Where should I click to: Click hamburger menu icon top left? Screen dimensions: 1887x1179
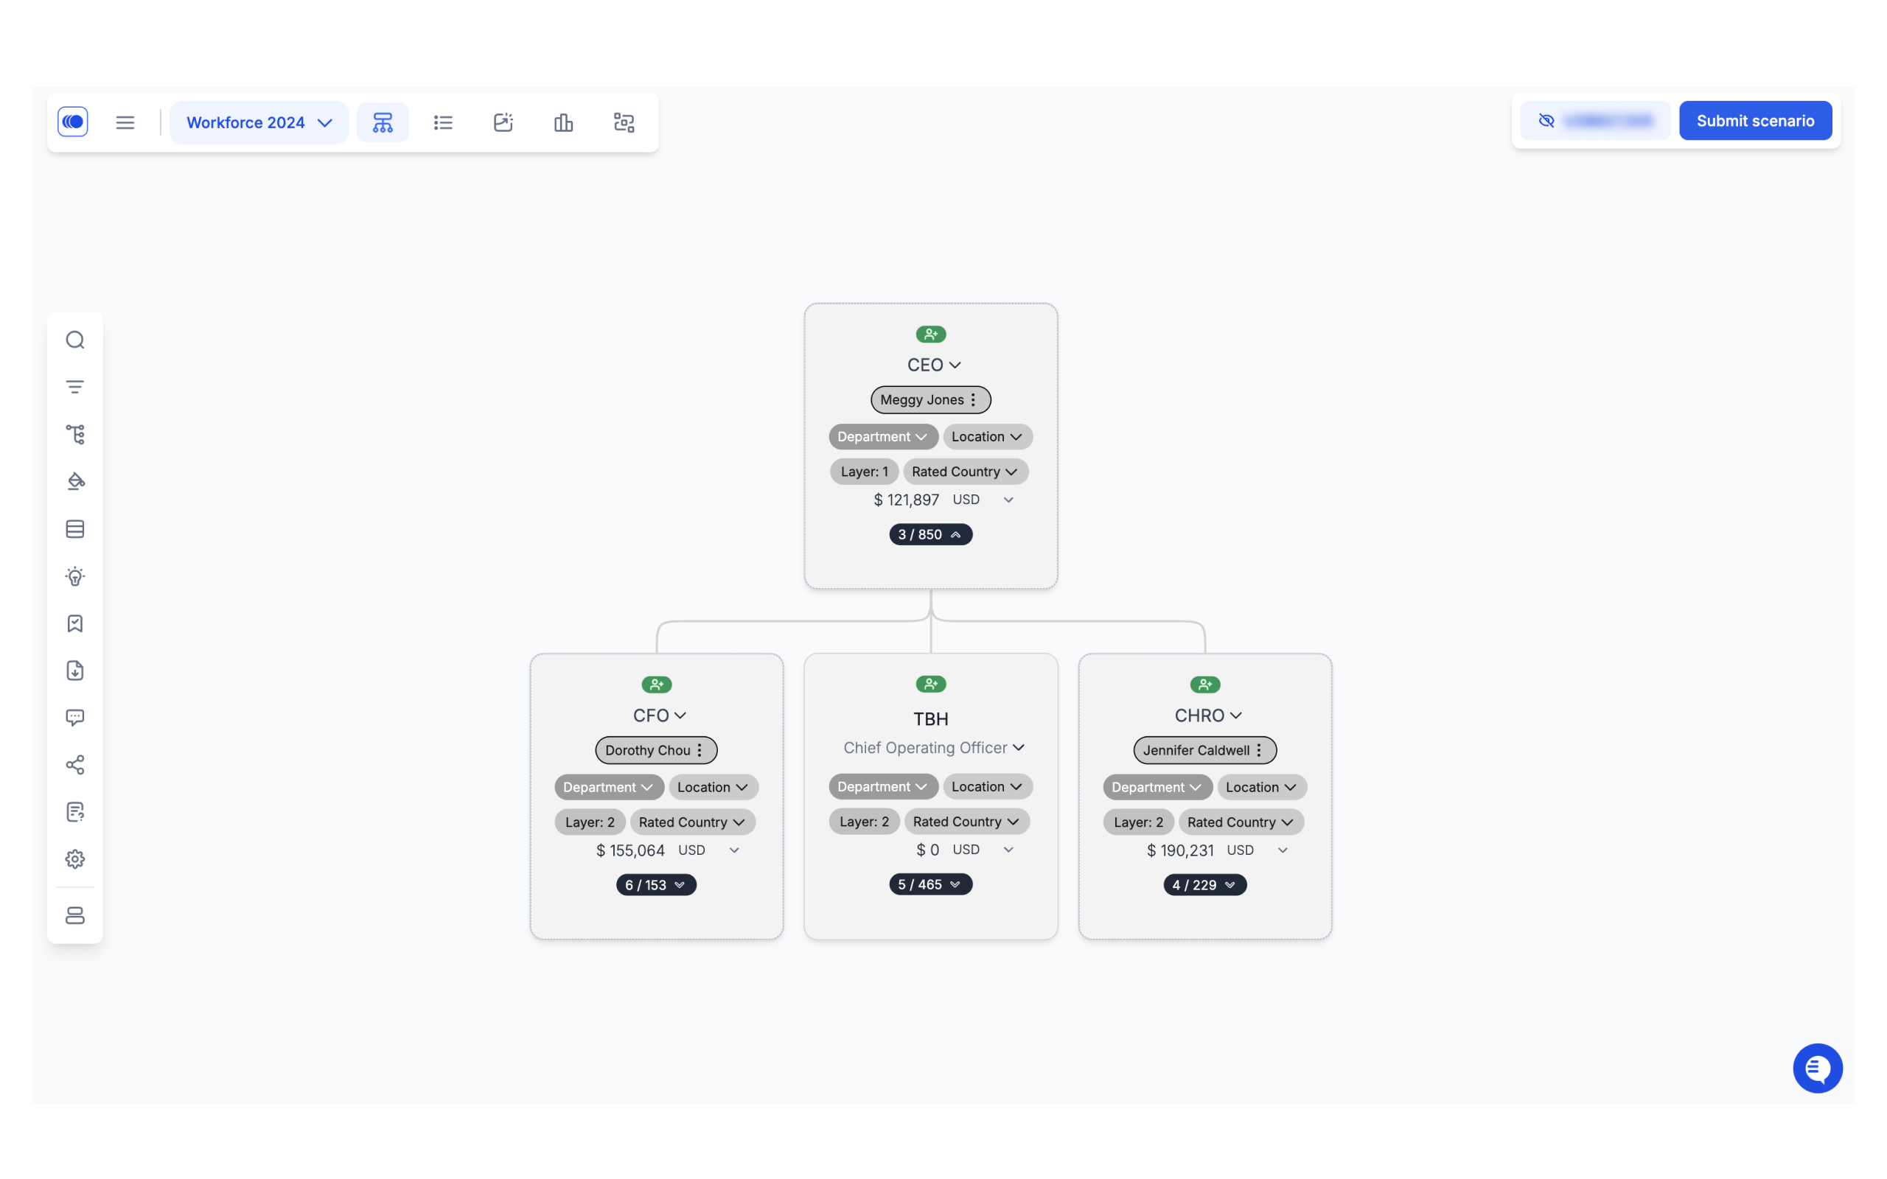tap(124, 122)
